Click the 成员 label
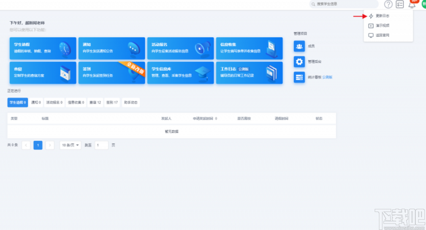426x230 pixels. (311, 46)
